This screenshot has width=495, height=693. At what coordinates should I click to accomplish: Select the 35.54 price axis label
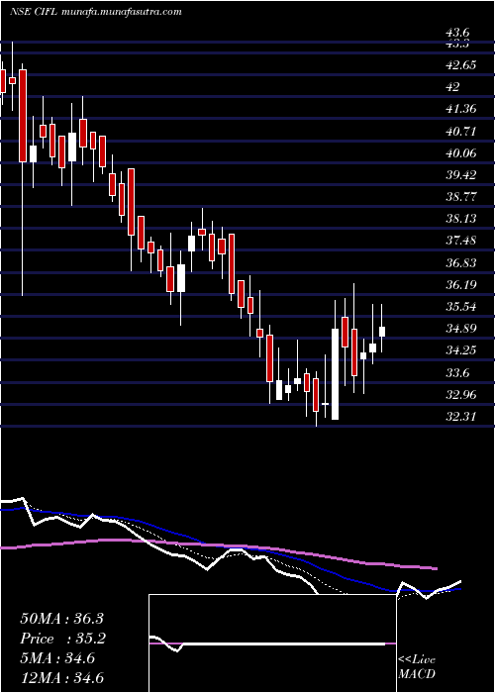(461, 306)
